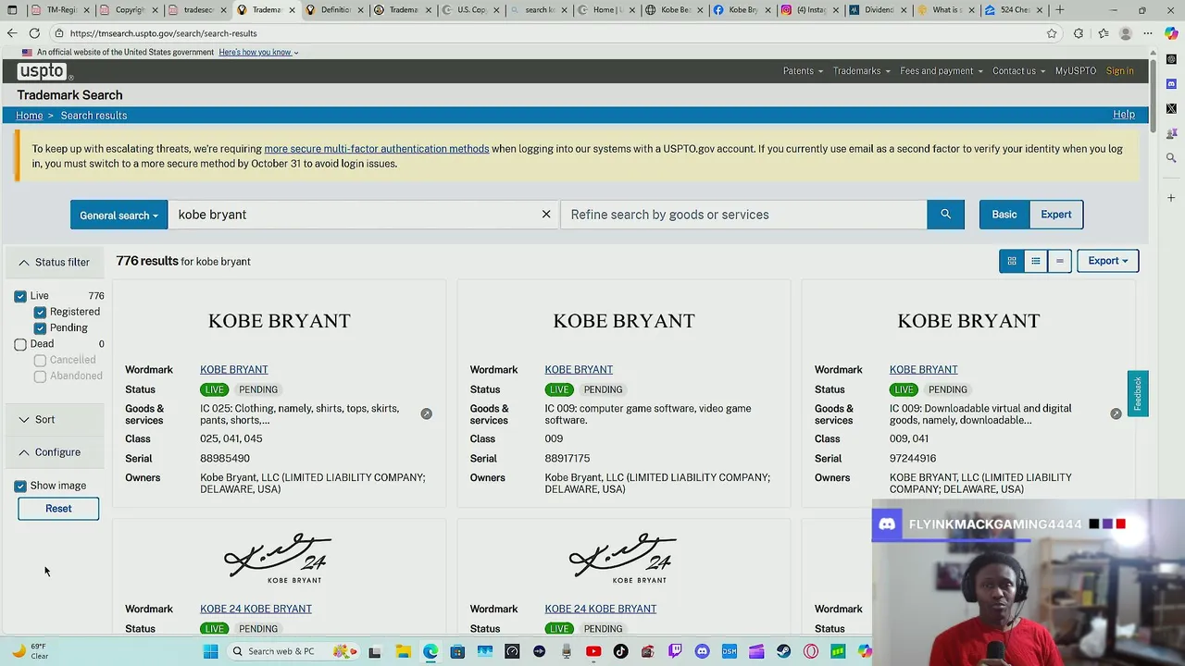The image size is (1185, 666).
Task: Click the blue search magnifier button
Action: pos(945,215)
